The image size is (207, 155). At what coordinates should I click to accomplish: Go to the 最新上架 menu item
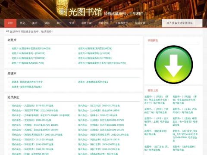[x=86, y=23]
